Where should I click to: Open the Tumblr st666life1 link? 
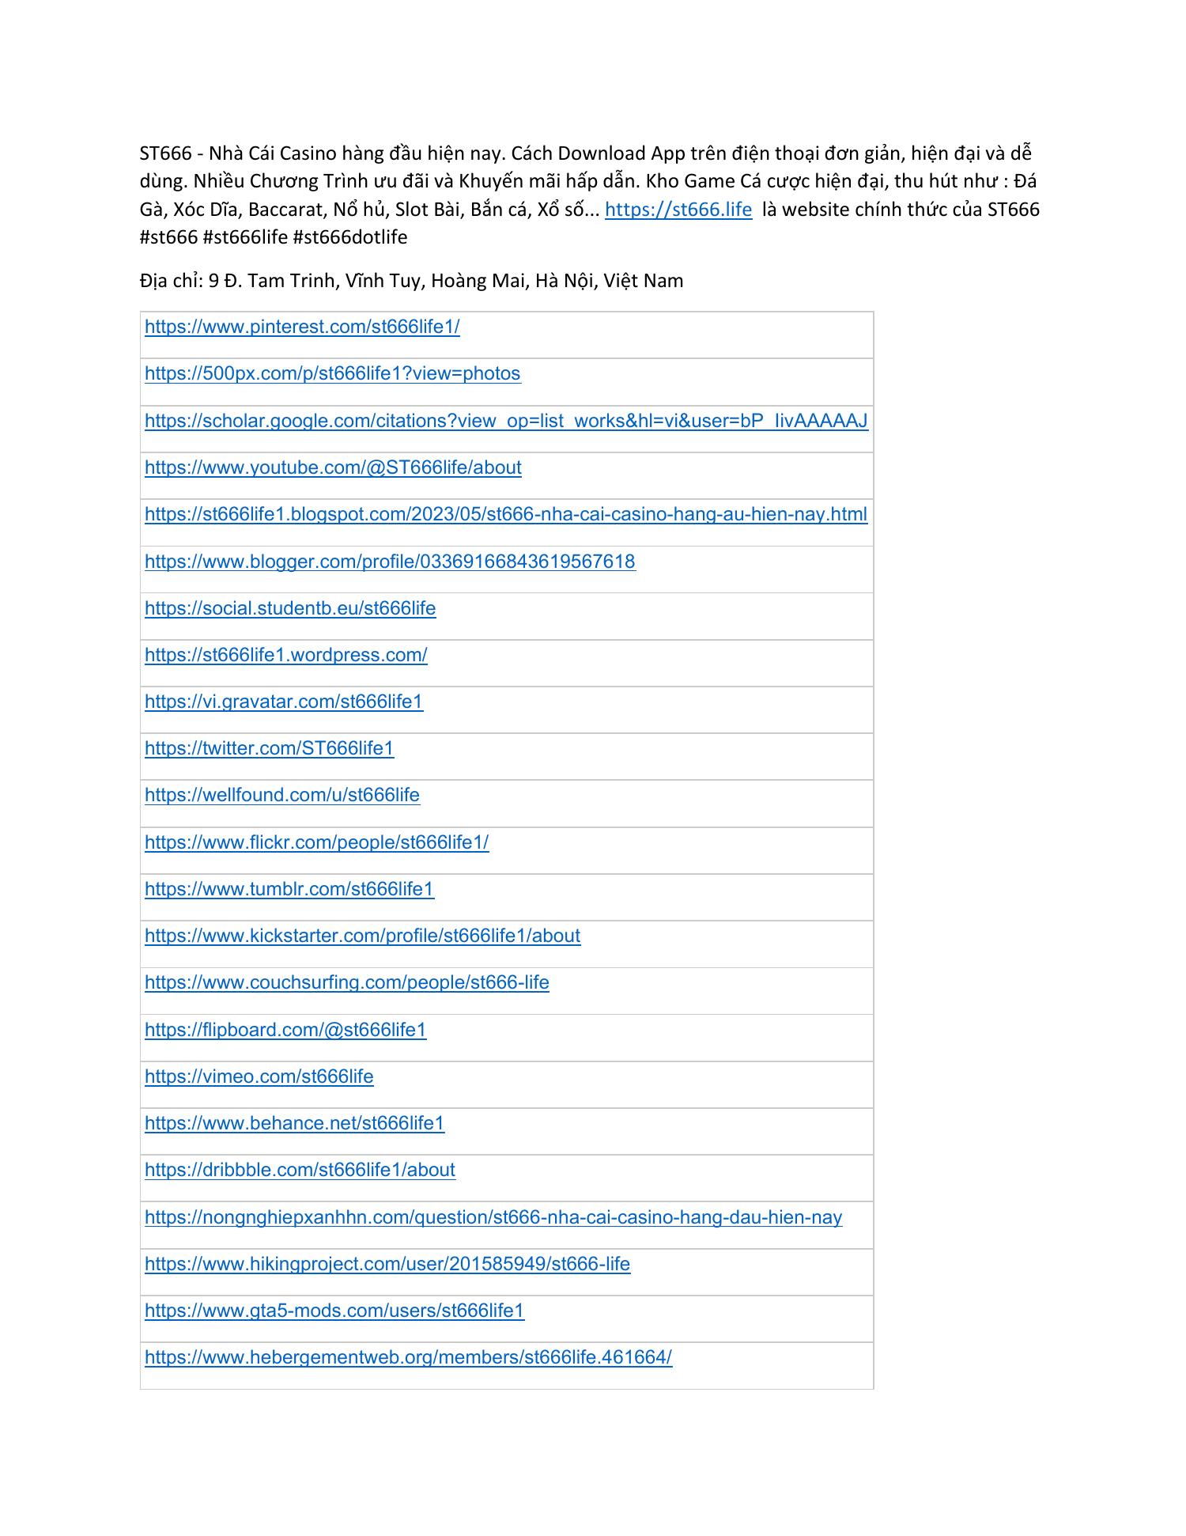289,889
